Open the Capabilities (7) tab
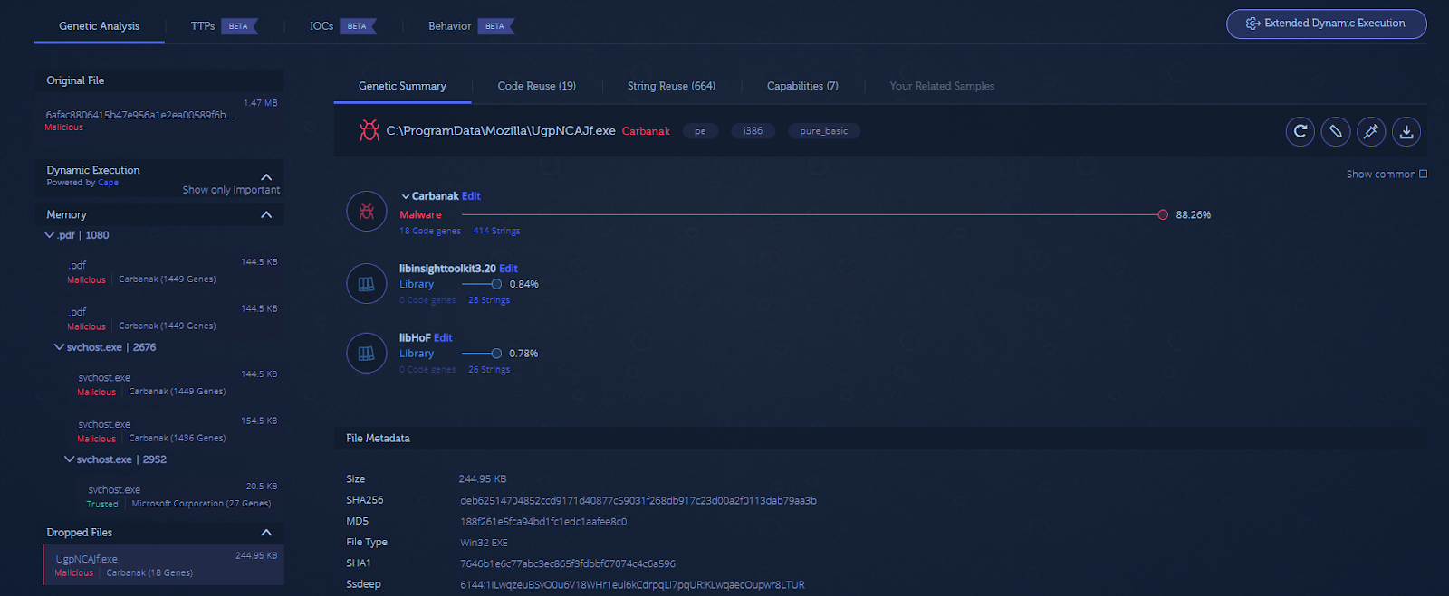The image size is (1449, 596). click(x=802, y=86)
